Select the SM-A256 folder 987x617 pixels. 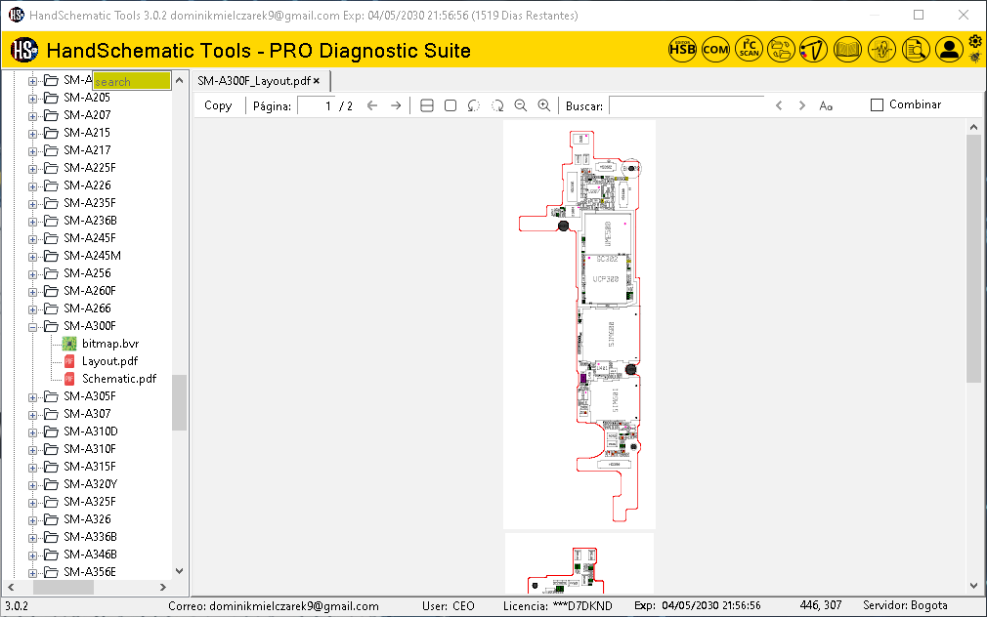pyautogui.click(x=87, y=273)
